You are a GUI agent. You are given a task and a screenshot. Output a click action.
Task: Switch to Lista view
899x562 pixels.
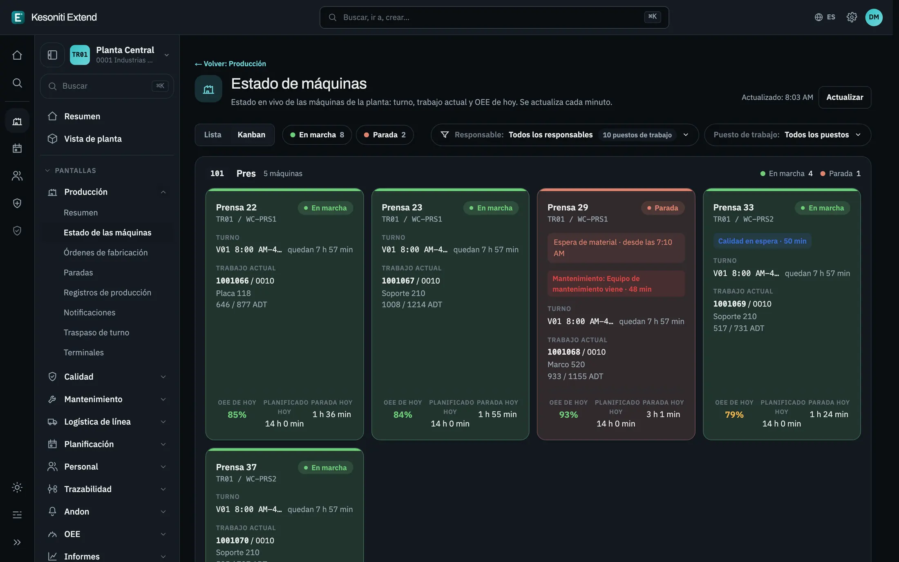212,135
